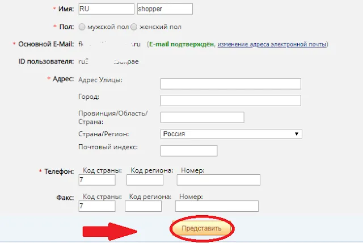Select the мужской пол radio button
This screenshot has height=243, width=363.
82,27
